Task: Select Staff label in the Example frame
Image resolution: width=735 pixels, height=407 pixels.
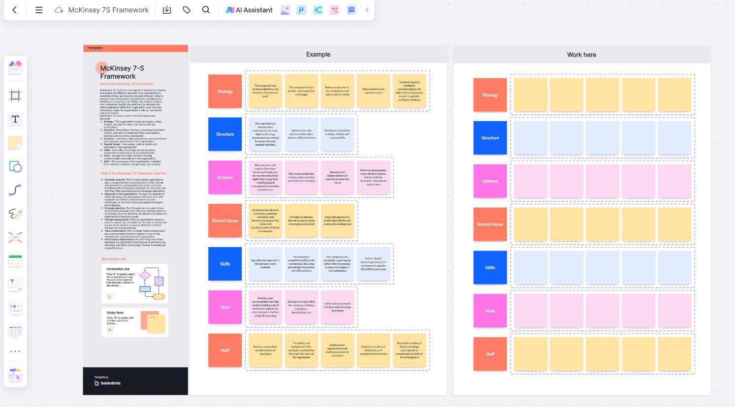Action: tap(225, 350)
